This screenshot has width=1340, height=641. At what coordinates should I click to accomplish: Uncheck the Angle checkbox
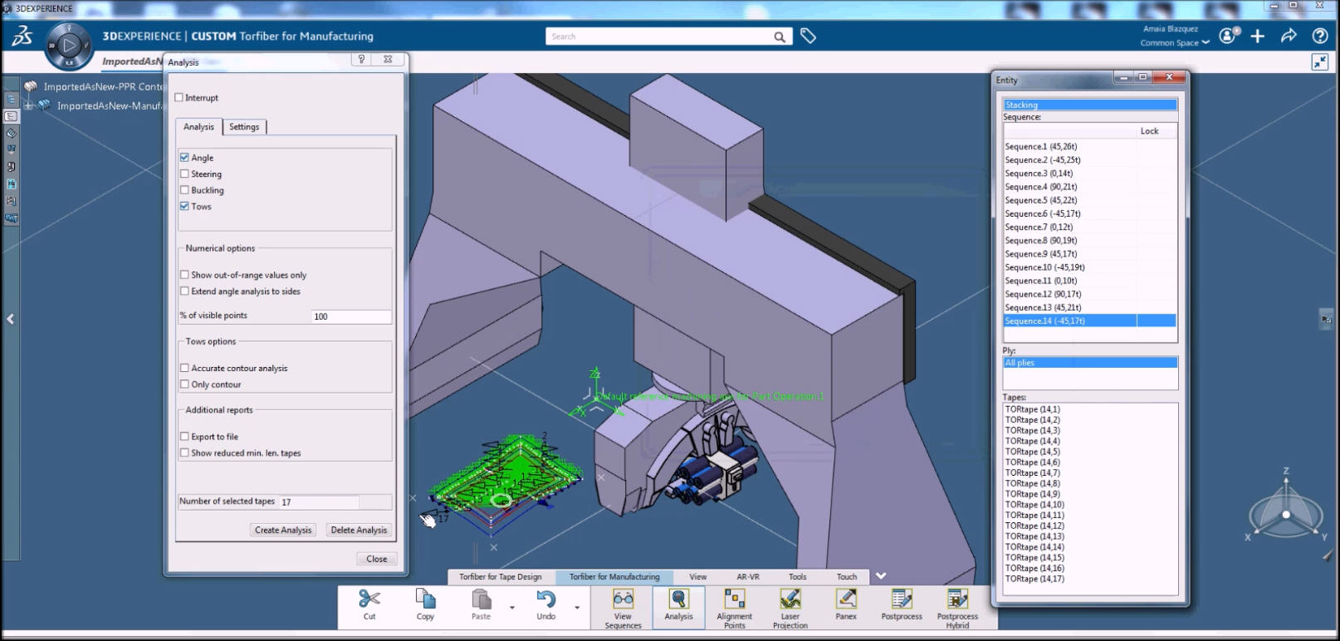[184, 158]
